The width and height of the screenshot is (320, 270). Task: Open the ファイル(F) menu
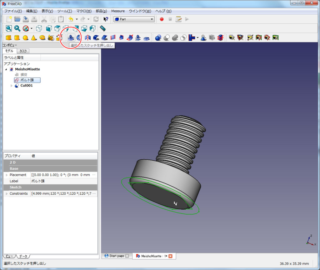coord(13,11)
